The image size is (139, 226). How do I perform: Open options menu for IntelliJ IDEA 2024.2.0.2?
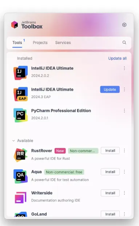(124, 68)
